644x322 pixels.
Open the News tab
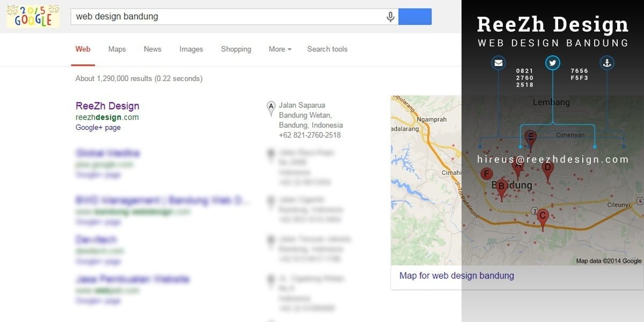152,49
